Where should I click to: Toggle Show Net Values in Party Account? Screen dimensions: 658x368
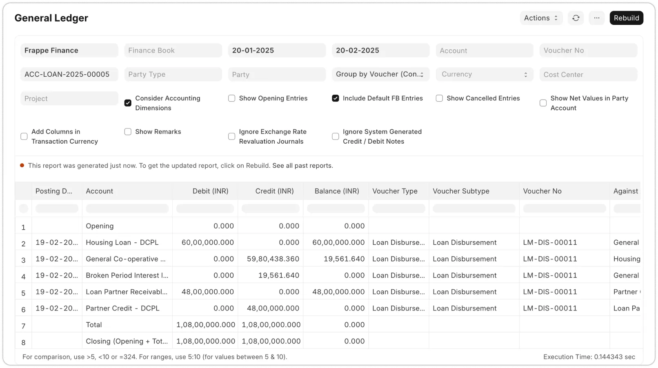[x=542, y=103]
